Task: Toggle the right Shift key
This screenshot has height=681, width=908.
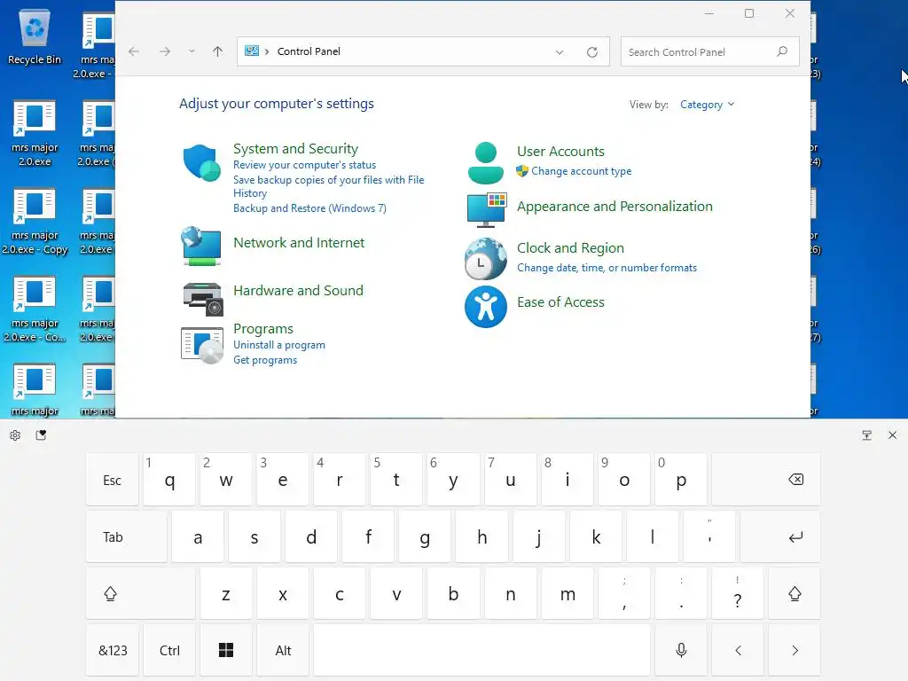Action: pos(794,593)
